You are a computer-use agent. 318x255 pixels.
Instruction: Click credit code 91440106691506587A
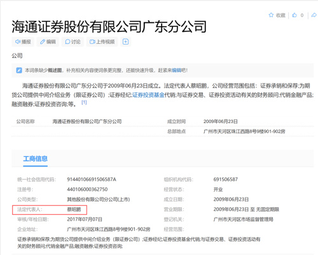[92, 179]
